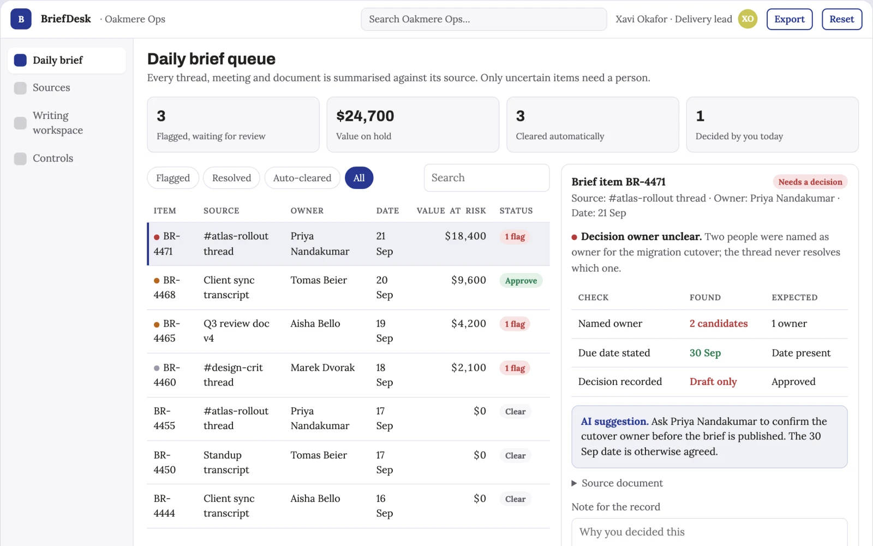Select row BR-4468

[348, 288]
